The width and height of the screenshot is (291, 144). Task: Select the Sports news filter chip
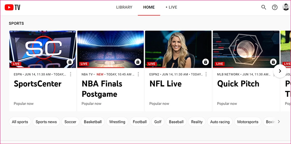46,122
